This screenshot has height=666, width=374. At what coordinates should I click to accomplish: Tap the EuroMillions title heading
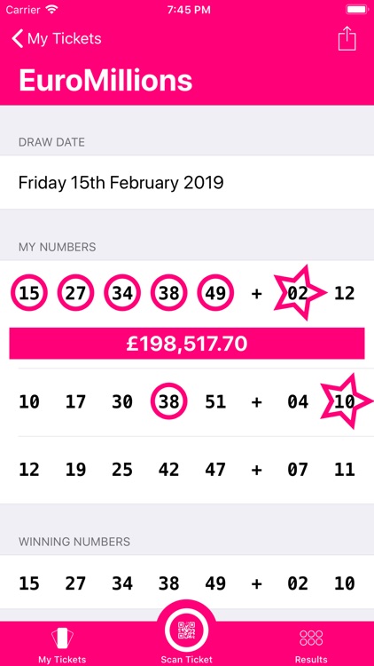click(105, 80)
